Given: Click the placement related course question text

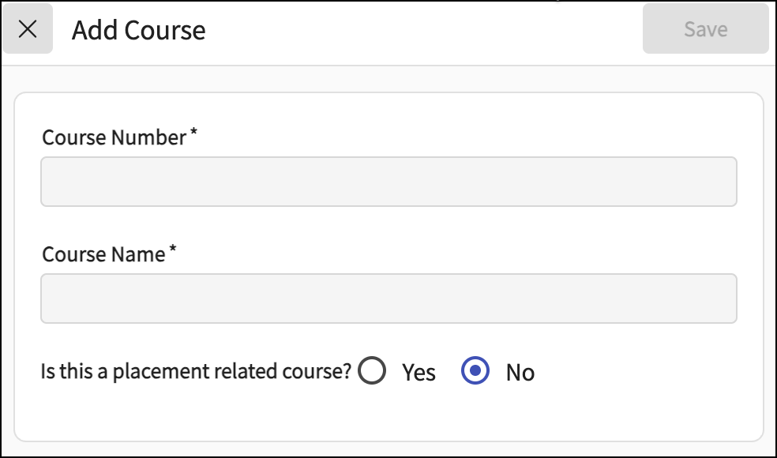Looking at the screenshot, I should (x=195, y=371).
